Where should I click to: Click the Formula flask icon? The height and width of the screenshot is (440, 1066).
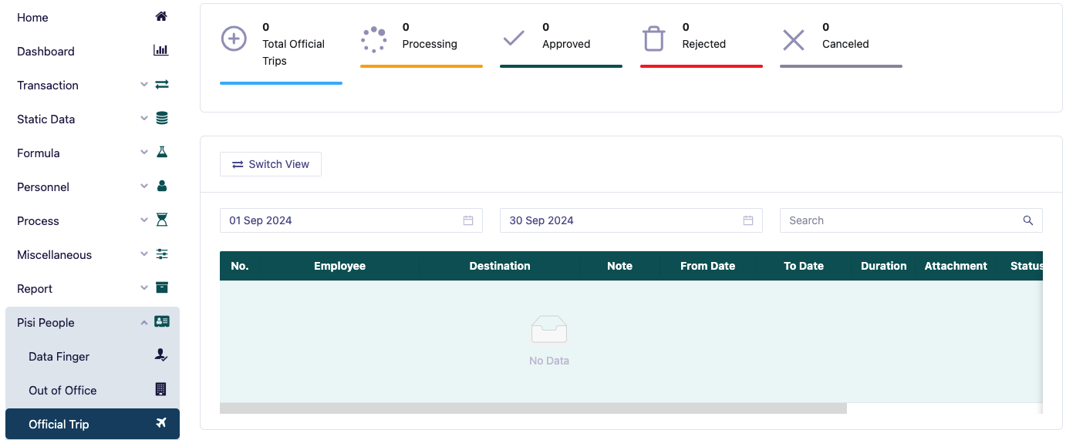[161, 152]
